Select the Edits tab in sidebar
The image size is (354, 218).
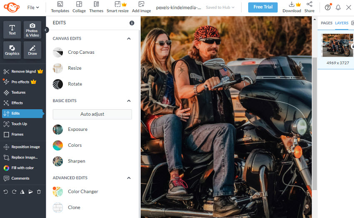pyautogui.click(x=22, y=113)
